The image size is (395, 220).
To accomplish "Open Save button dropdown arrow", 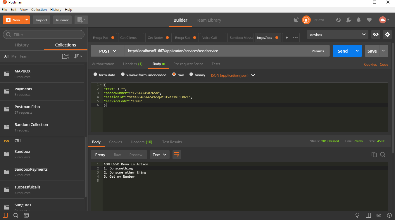I will (384, 51).
